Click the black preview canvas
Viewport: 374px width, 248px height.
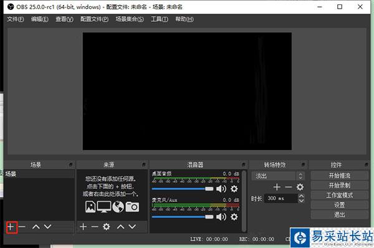coord(187,92)
